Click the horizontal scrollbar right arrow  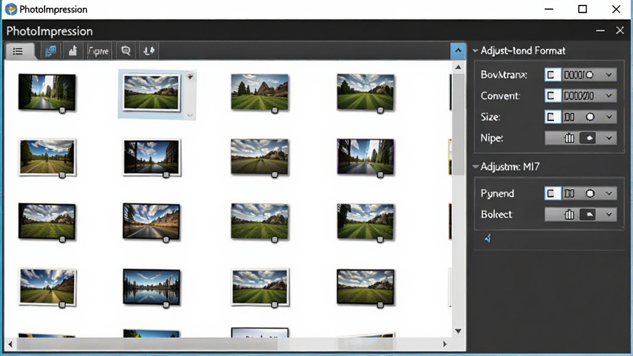(x=444, y=344)
